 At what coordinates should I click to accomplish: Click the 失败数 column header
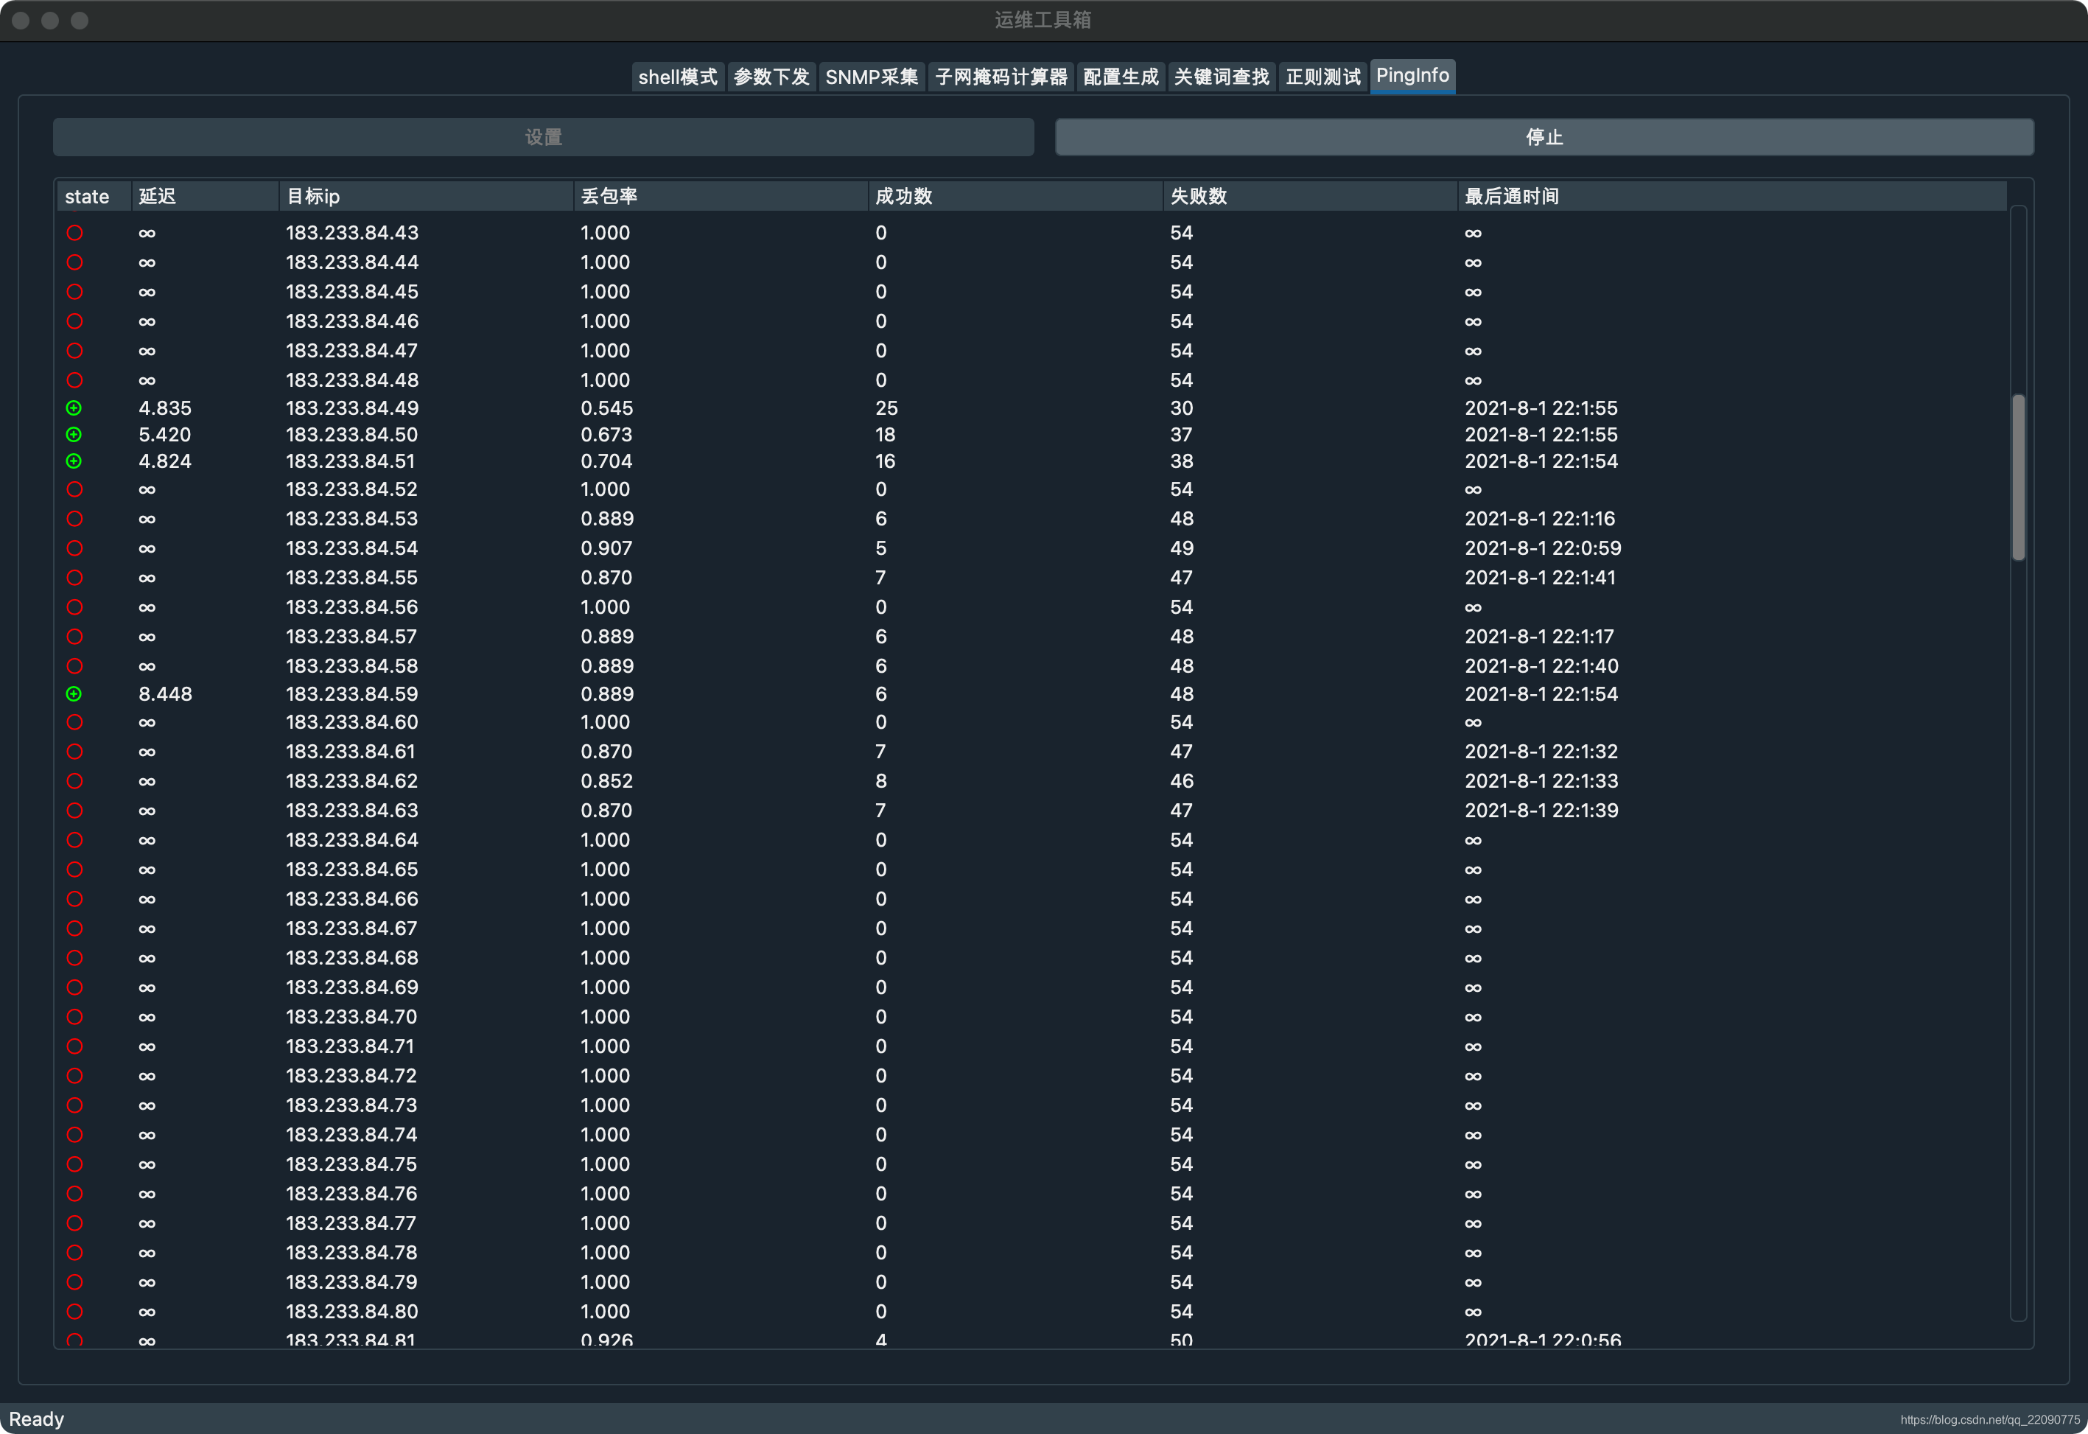(x=1310, y=197)
